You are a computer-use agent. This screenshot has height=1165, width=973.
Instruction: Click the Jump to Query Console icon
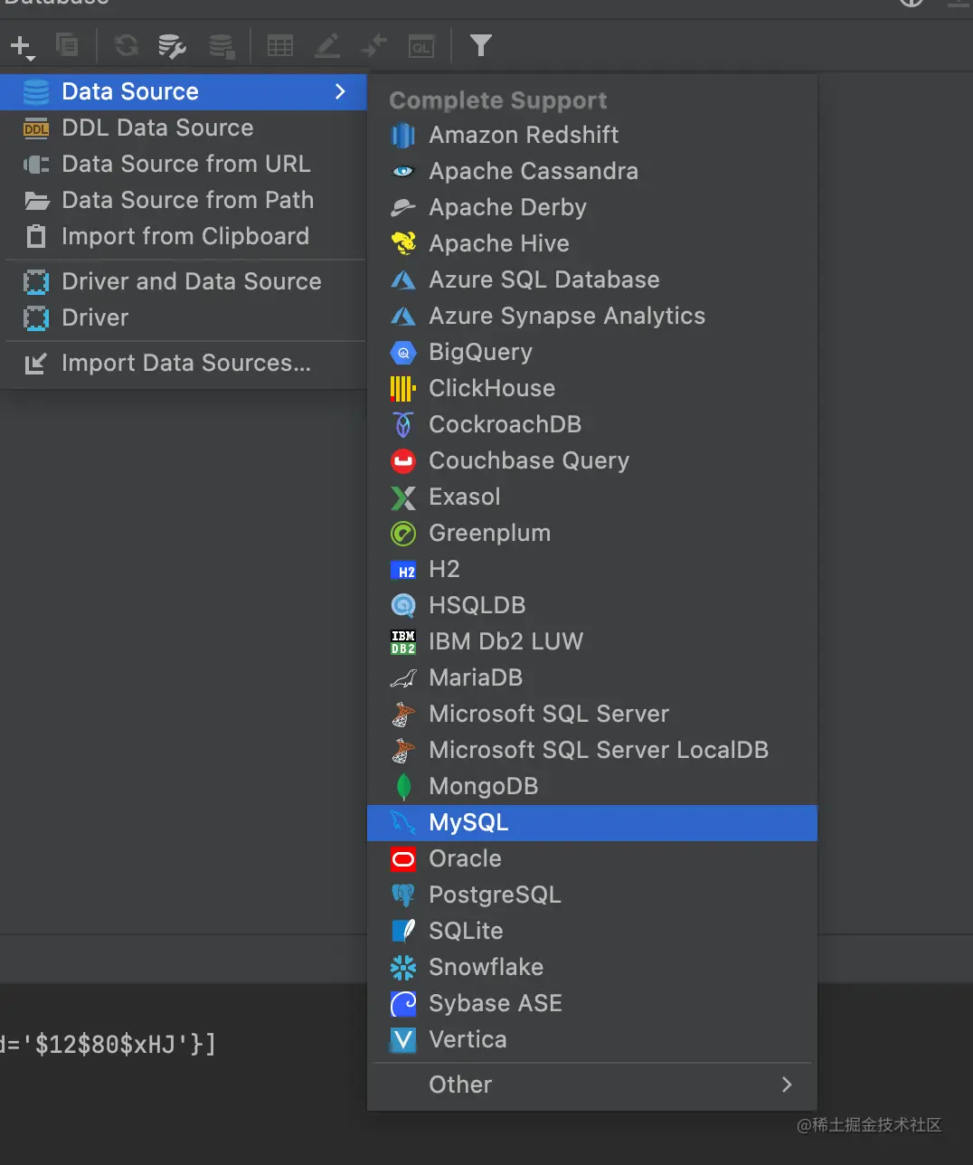tap(421, 45)
